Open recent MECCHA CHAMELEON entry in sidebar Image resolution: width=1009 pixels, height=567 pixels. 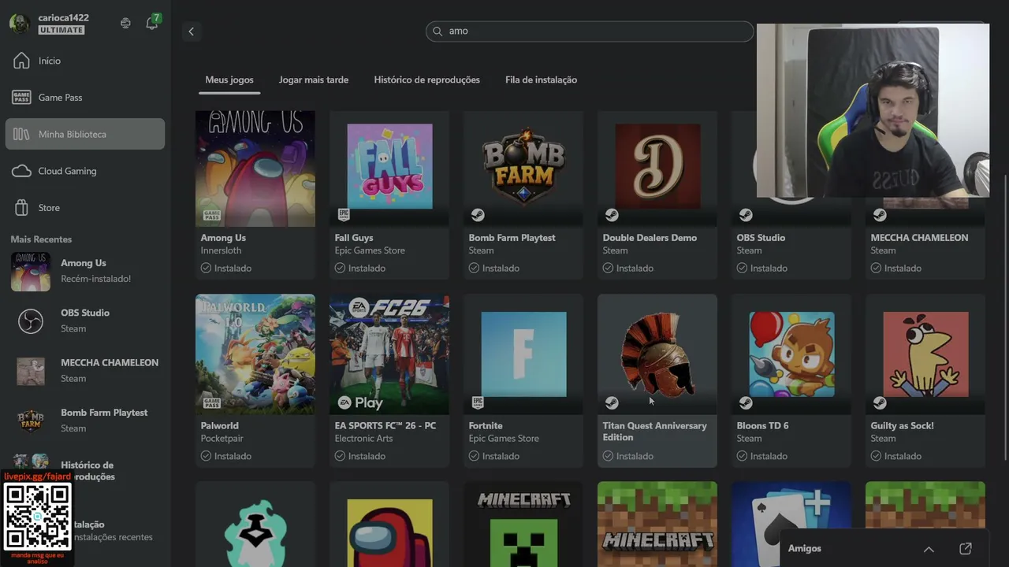85,370
